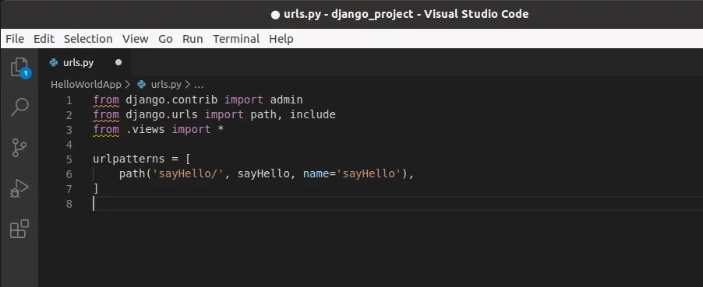Screen dimensions: 703x287
Task: Open the Edit menu
Action: click(44, 39)
